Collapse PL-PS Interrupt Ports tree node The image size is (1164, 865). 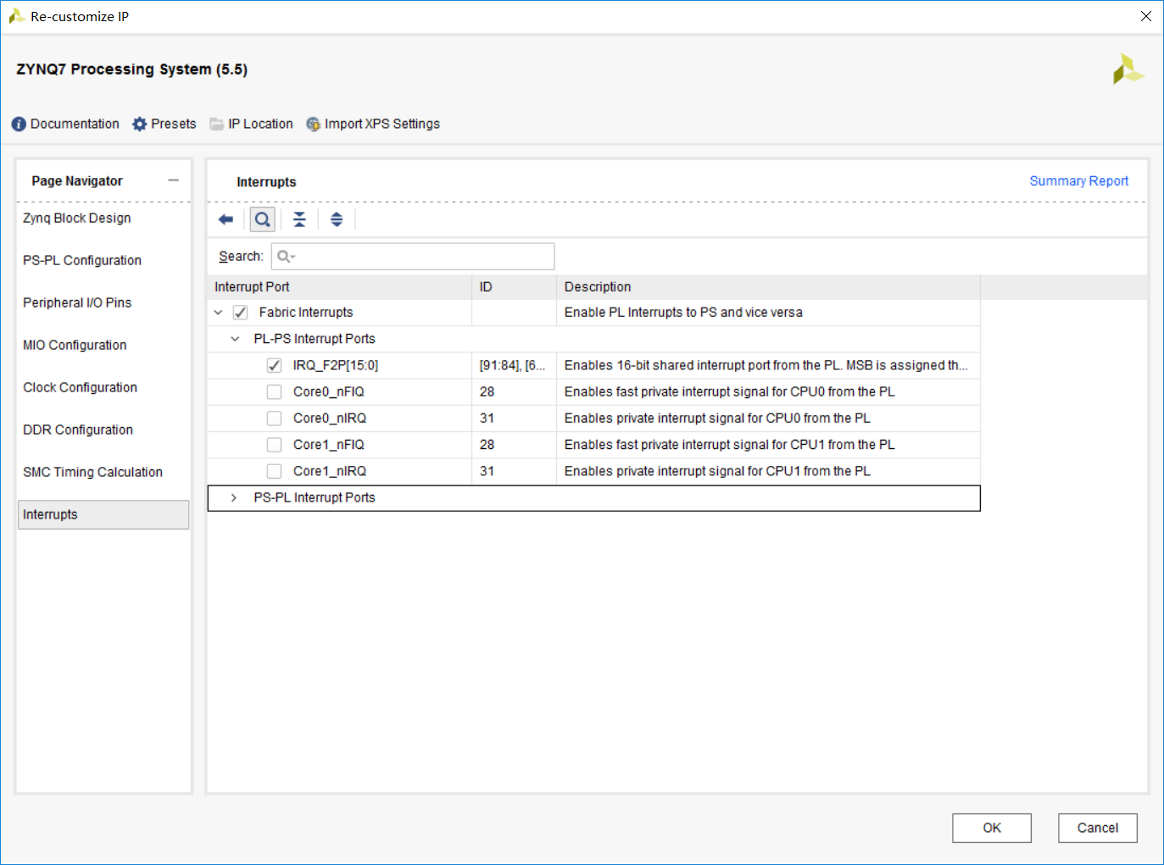click(x=235, y=339)
